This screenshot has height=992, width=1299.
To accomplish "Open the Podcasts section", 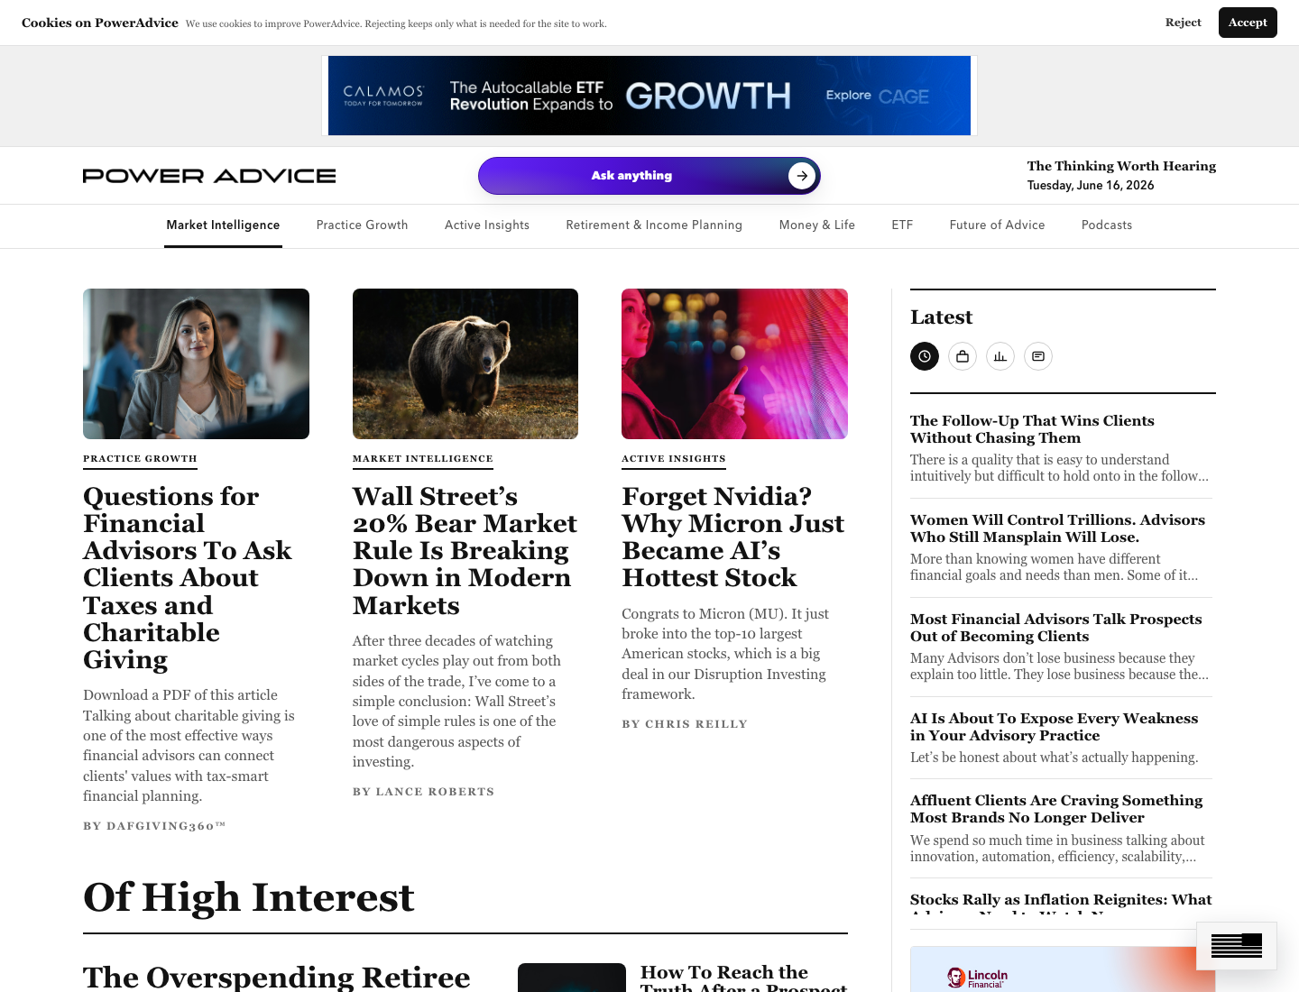I will tap(1107, 225).
